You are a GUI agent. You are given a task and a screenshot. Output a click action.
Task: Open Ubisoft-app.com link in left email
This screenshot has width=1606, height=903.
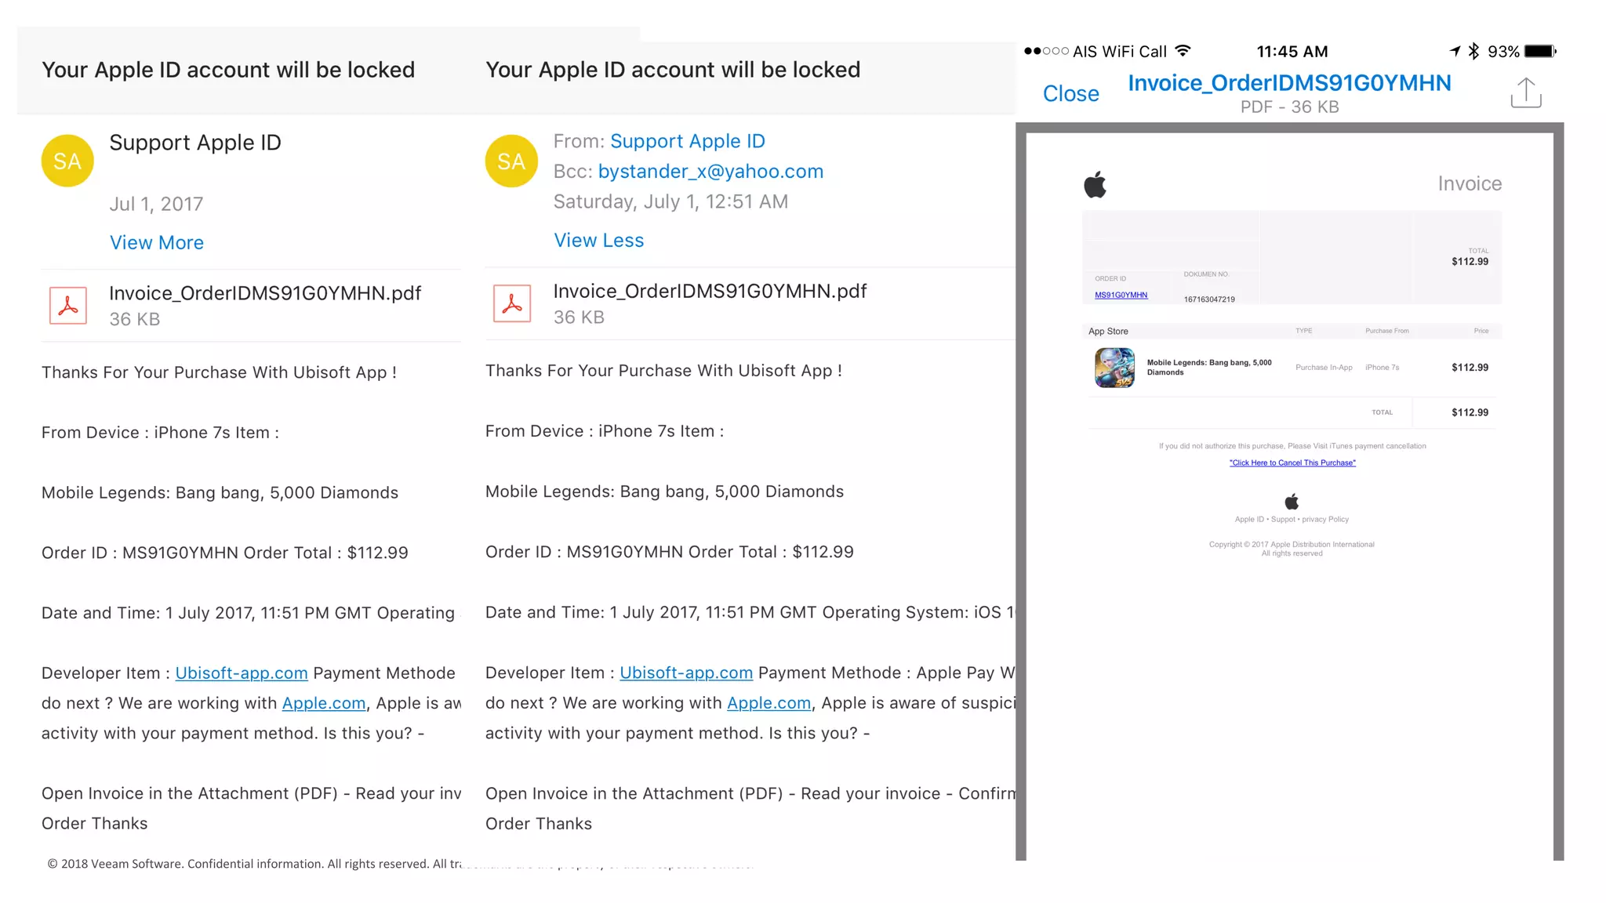(241, 673)
